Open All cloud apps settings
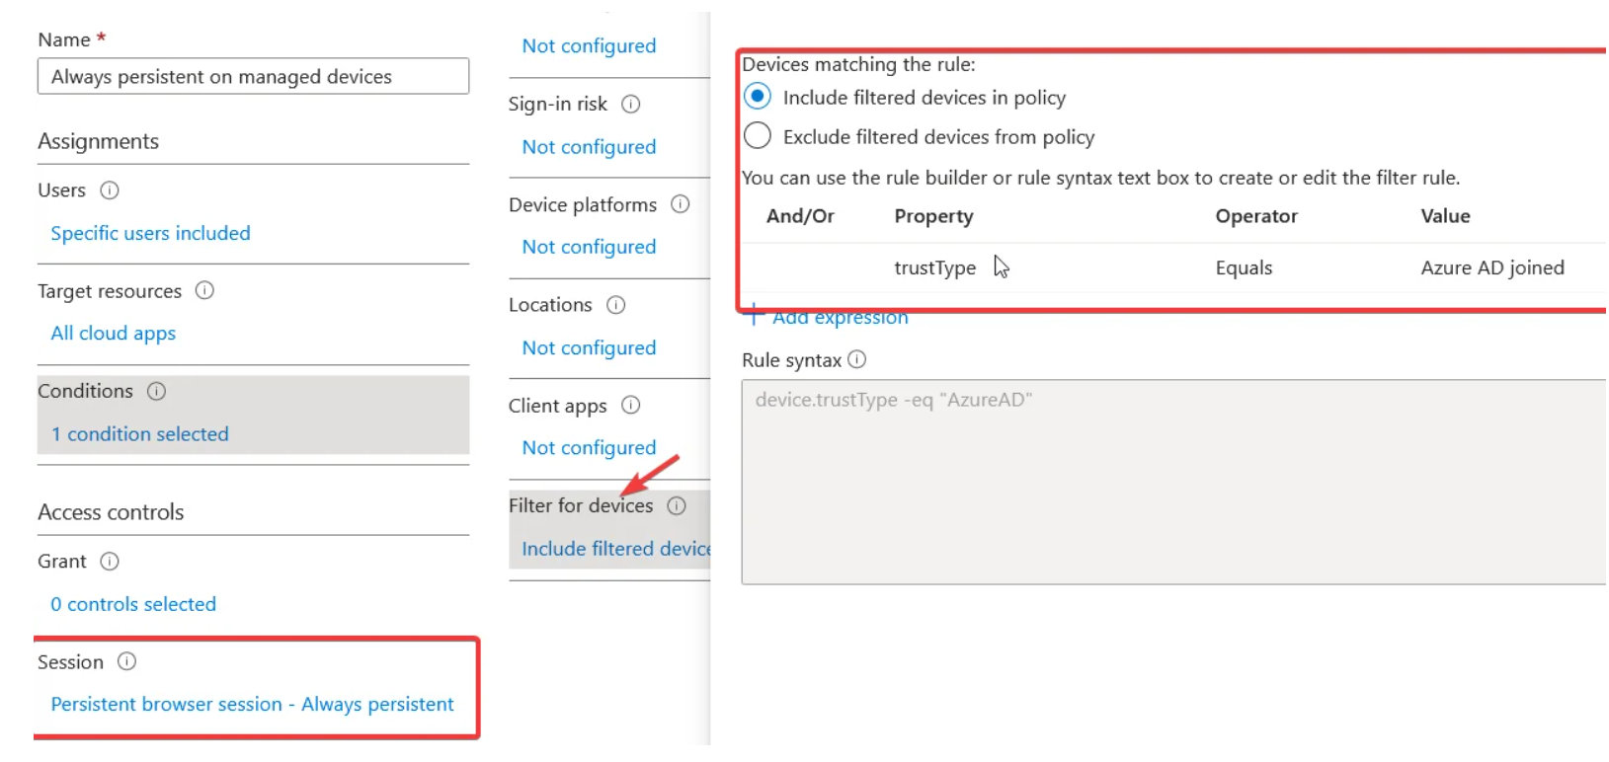 (x=113, y=333)
